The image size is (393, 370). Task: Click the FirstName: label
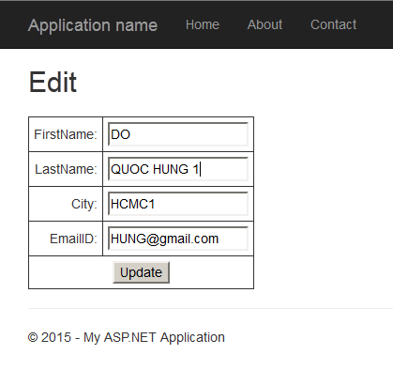(66, 134)
